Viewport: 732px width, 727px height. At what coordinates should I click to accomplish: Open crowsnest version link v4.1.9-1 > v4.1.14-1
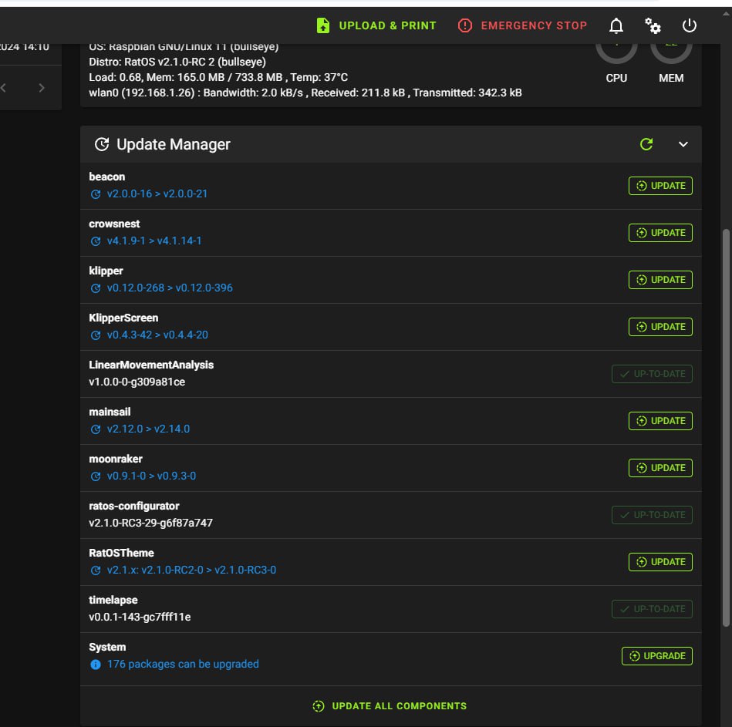point(154,241)
